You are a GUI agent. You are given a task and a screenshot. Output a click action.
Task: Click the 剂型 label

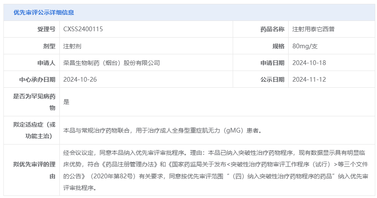[x=49, y=46]
